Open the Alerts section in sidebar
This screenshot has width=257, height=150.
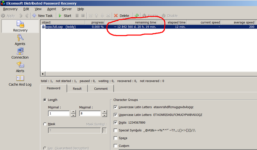point(20,67)
